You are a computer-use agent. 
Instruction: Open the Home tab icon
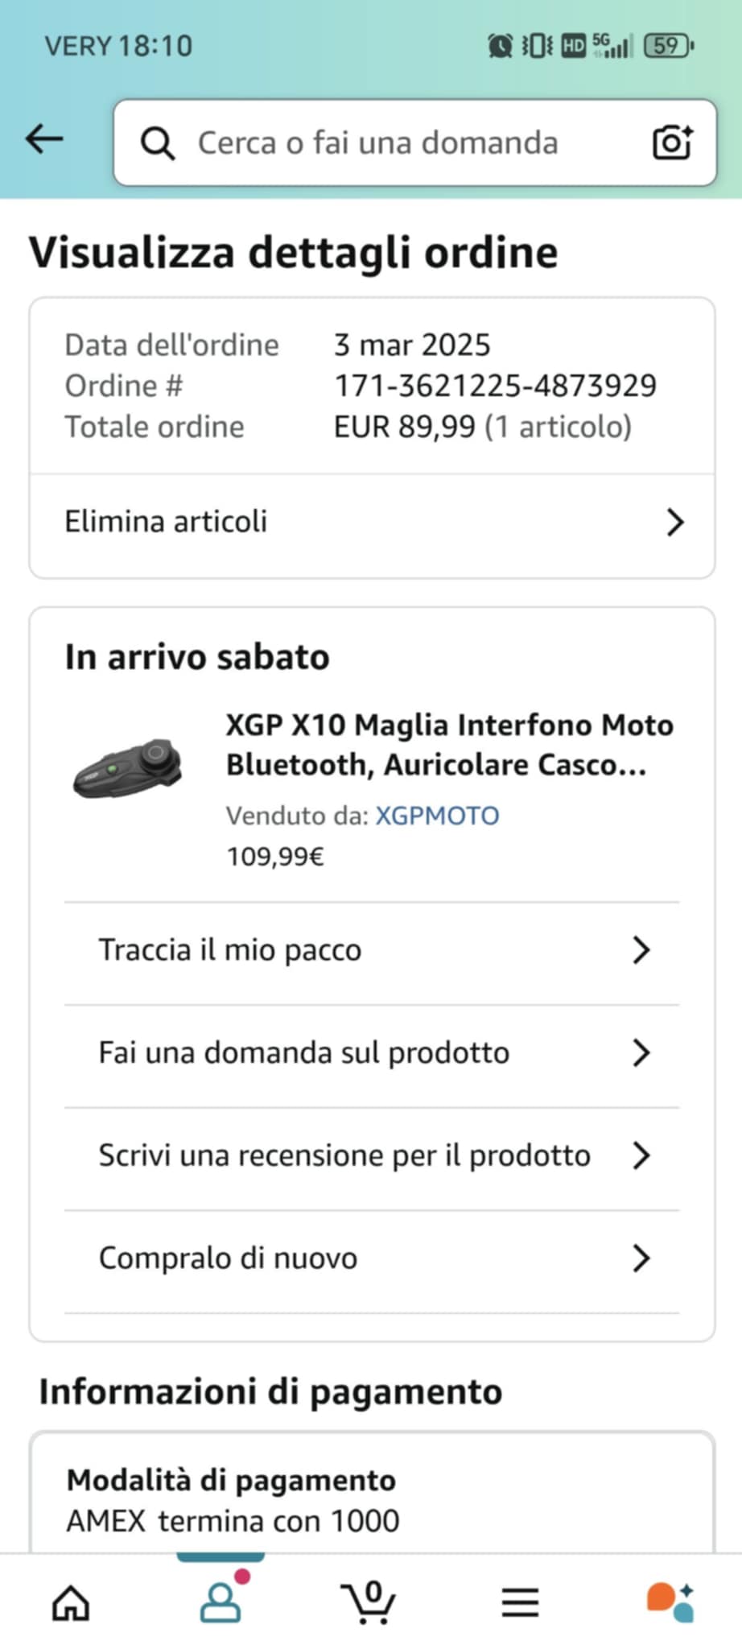pos(71,1602)
